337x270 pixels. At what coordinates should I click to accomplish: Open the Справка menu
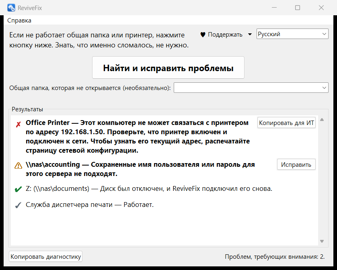click(19, 20)
